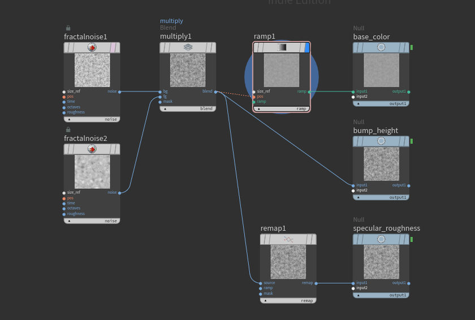Click the specular_roughness null node icon
The width and height of the screenshot is (475, 320).
tap(381, 239)
